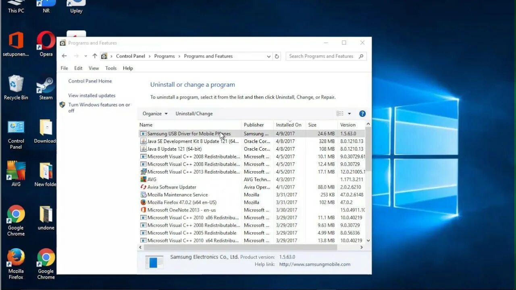Open the File menu

pyautogui.click(x=64, y=68)
